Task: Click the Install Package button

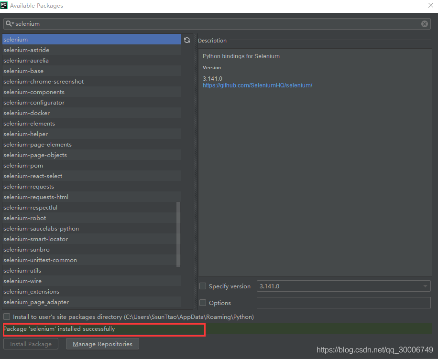Action: click(31, 344)
